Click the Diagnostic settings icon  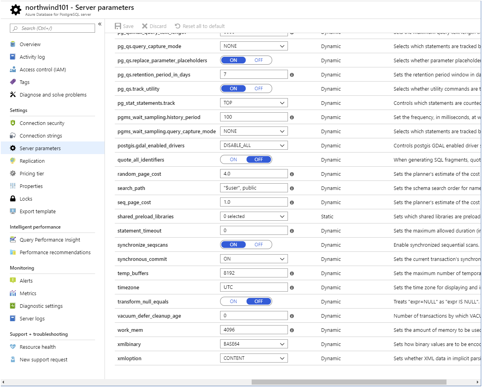13,306
